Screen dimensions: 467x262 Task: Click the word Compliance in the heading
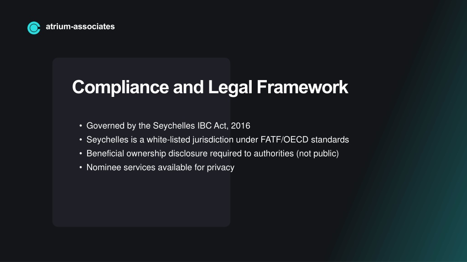120,87
